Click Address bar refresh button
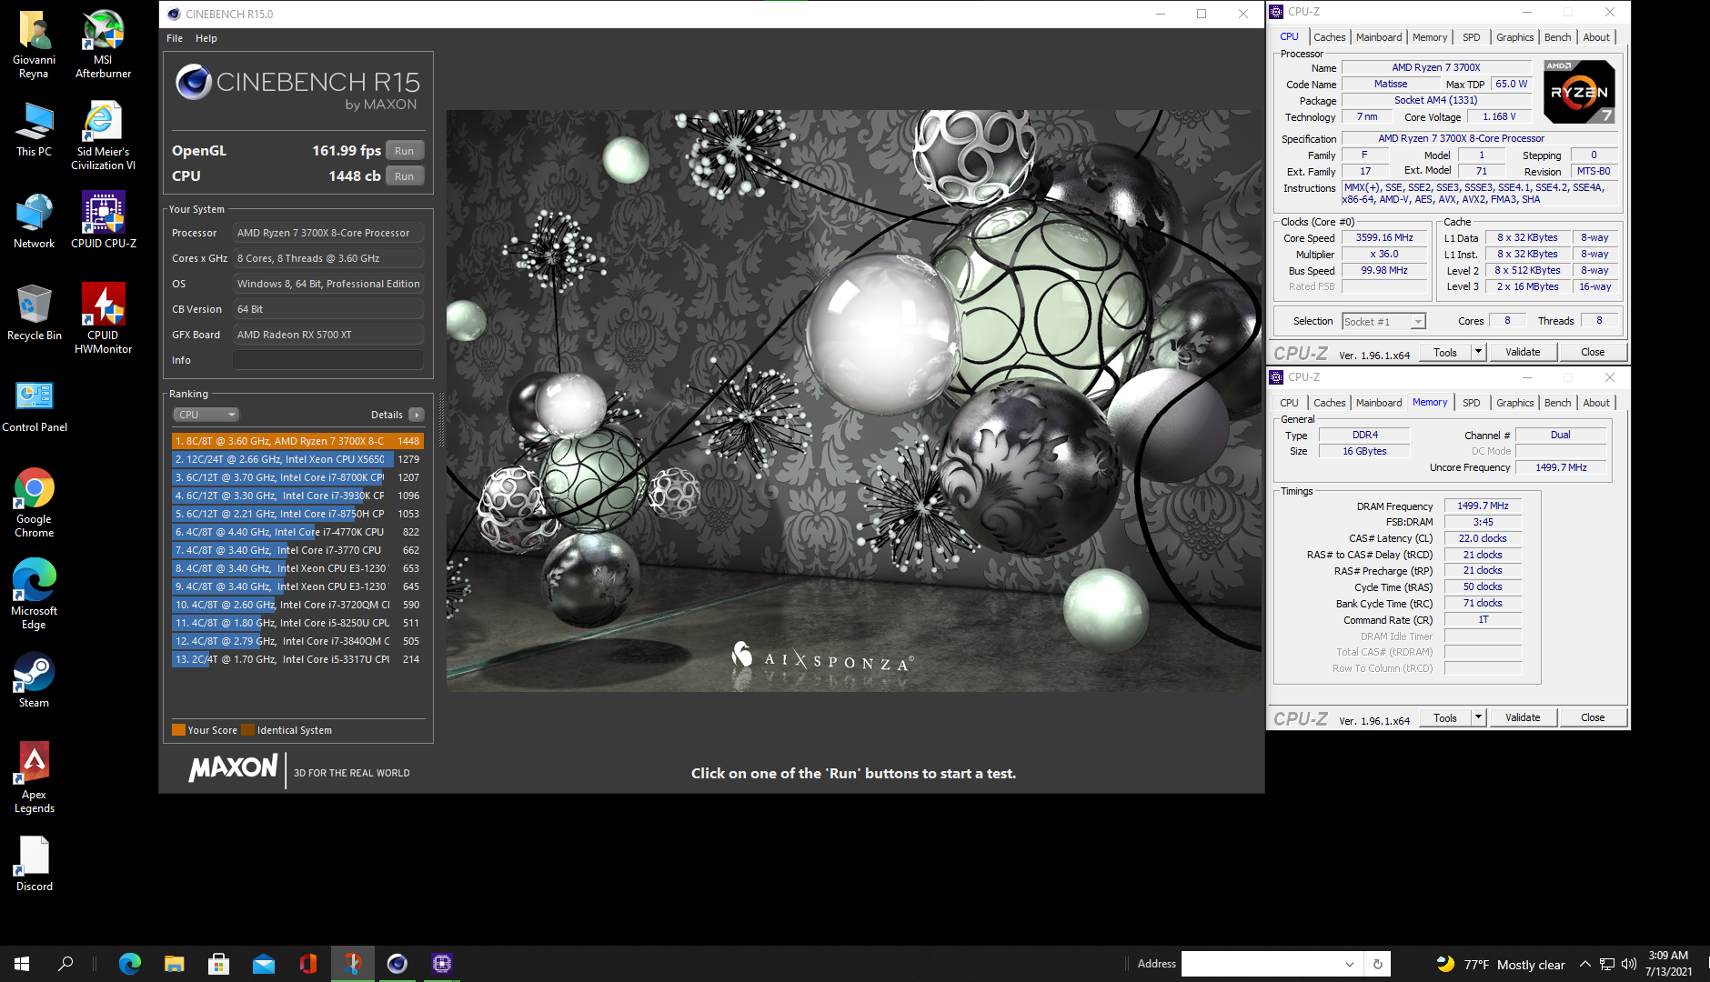 click(x=1378, y=964)
